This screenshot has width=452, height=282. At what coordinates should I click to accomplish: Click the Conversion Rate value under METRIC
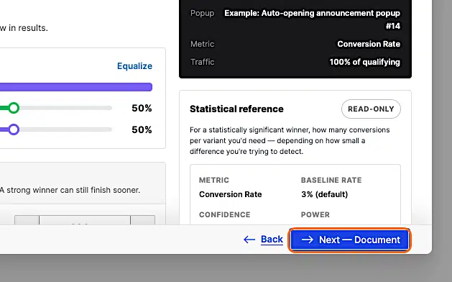[231, 194]
